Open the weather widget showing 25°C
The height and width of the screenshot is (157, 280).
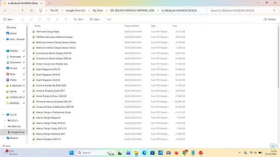click(x=11, y=152)
